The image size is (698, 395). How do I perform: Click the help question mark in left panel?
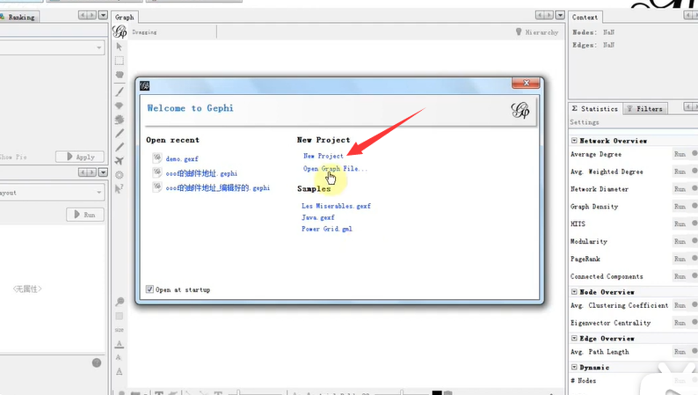pos(97,363)
